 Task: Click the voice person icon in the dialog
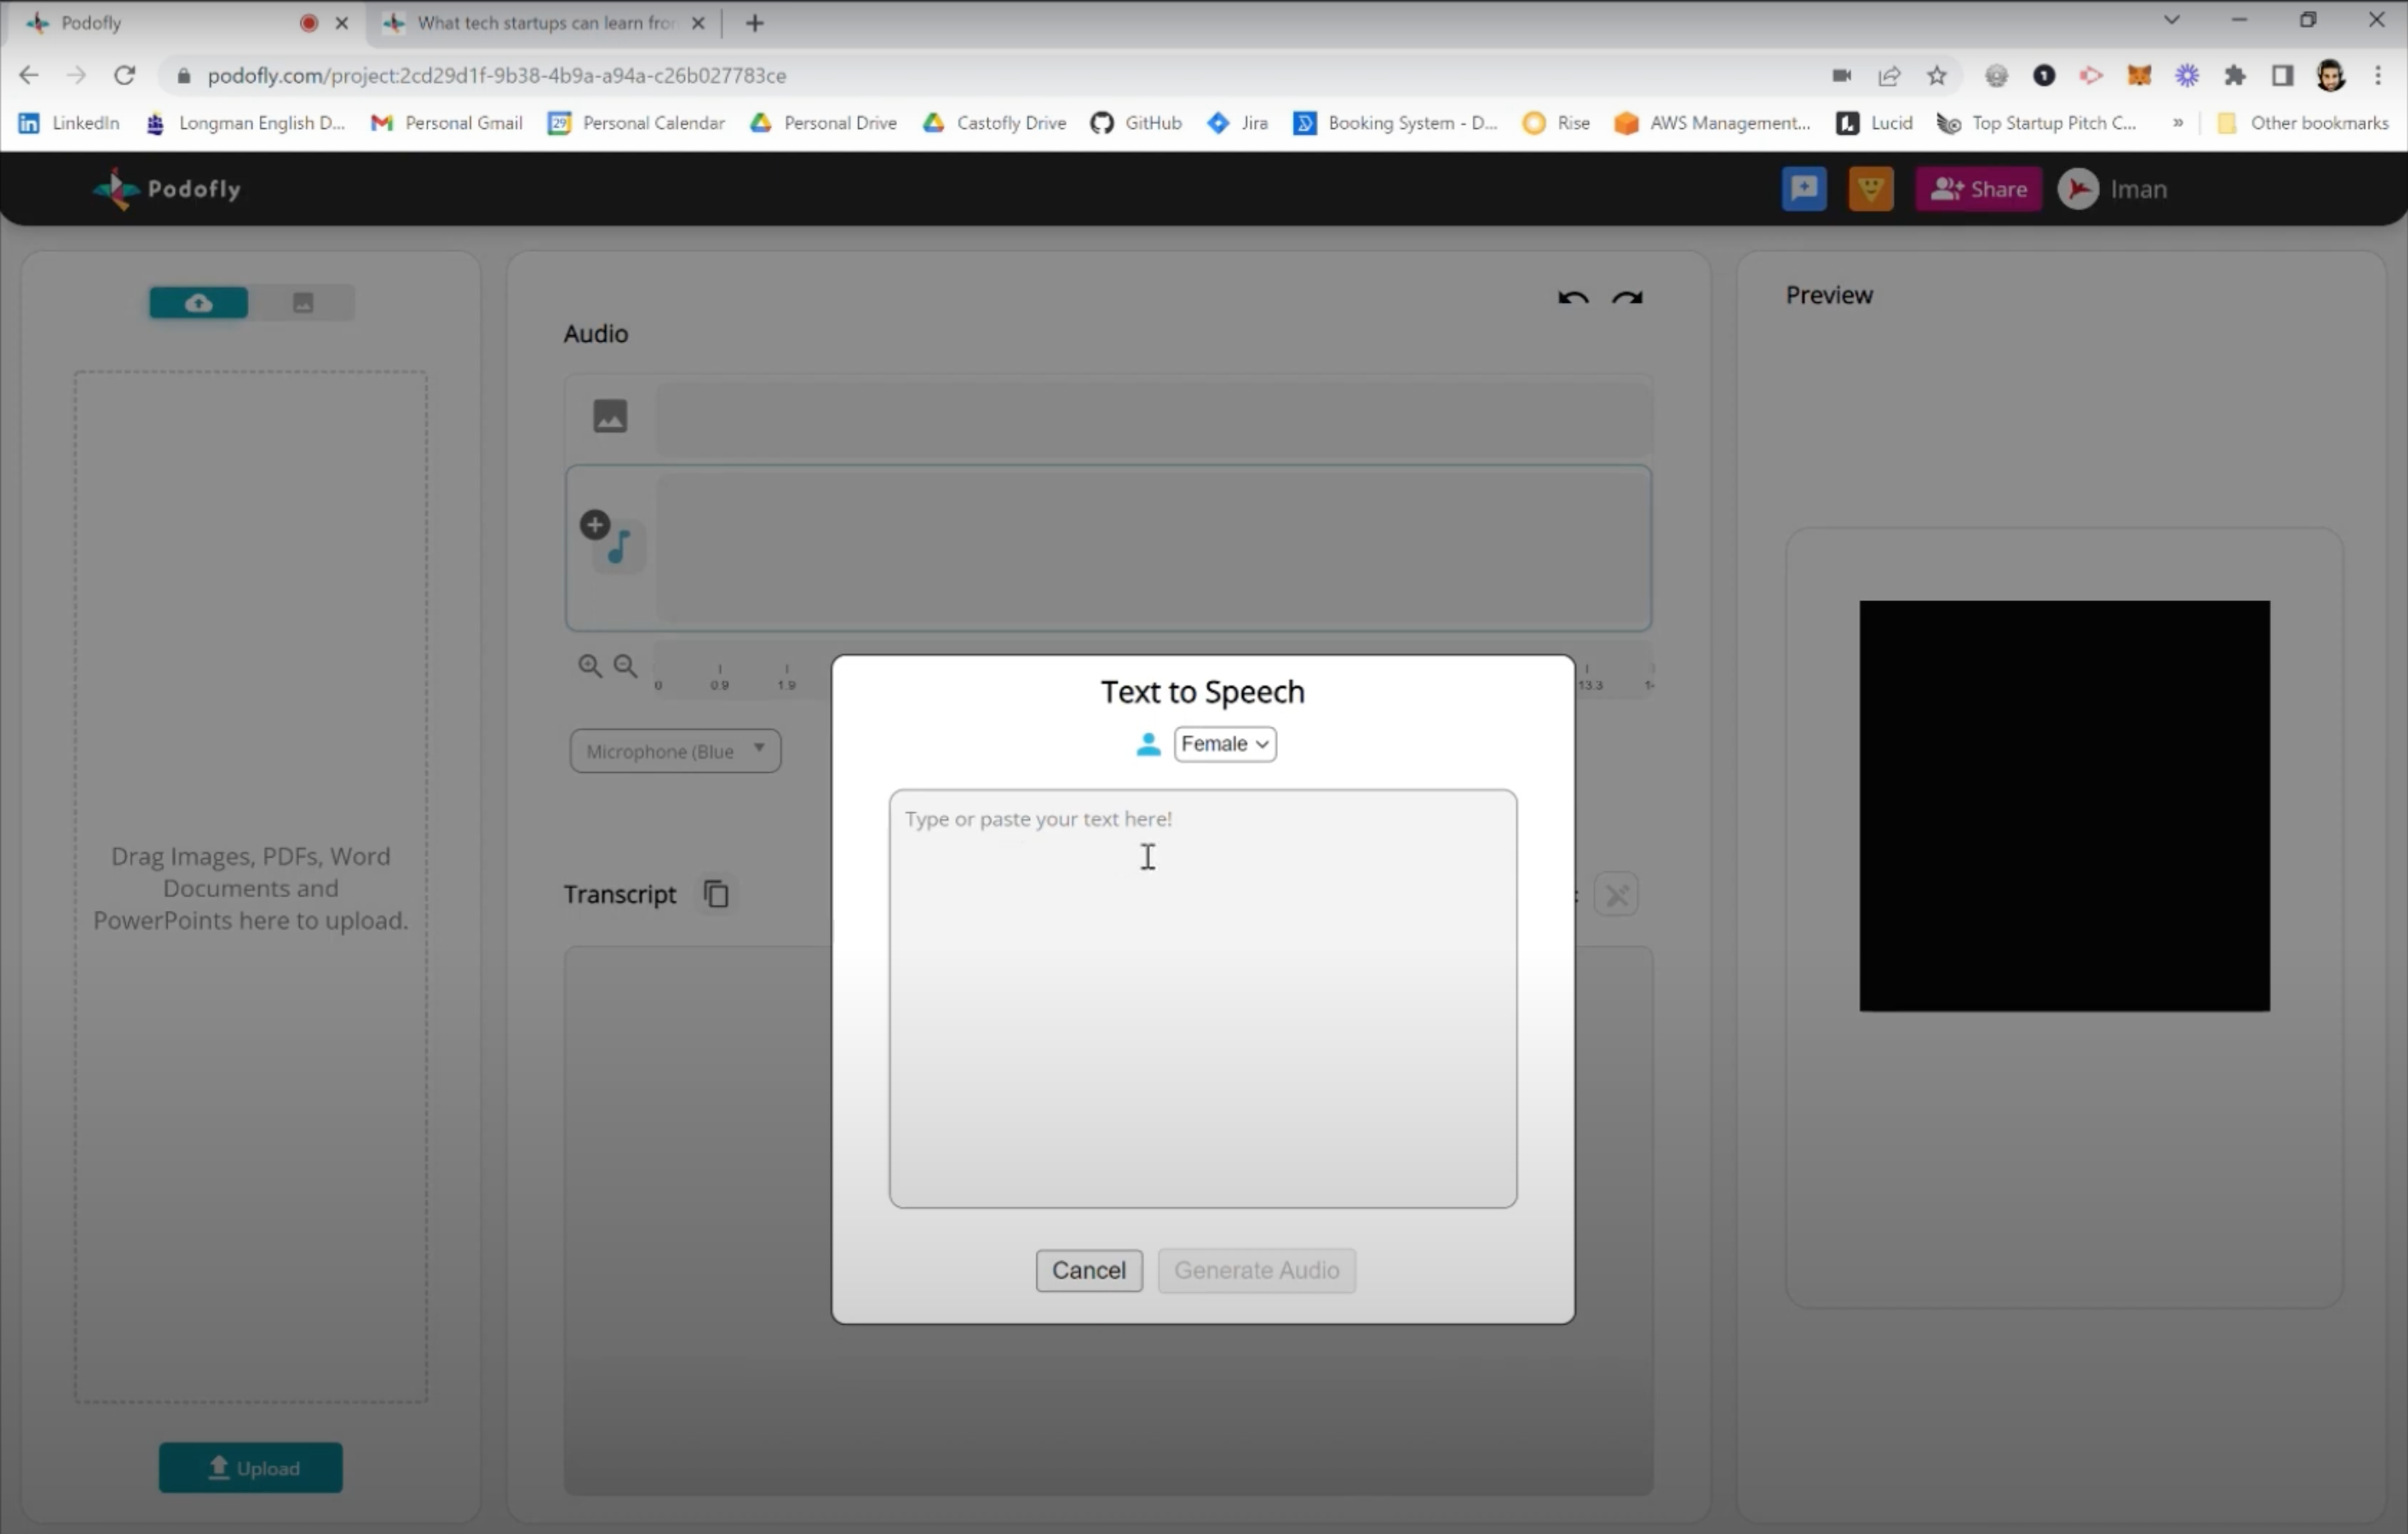(1148, 744)
